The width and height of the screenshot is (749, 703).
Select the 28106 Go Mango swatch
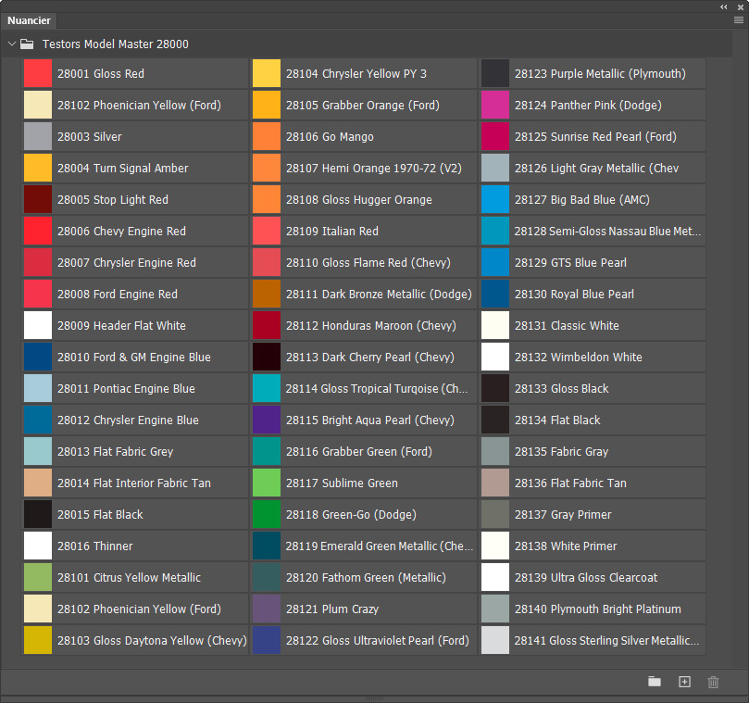[267, 137]
